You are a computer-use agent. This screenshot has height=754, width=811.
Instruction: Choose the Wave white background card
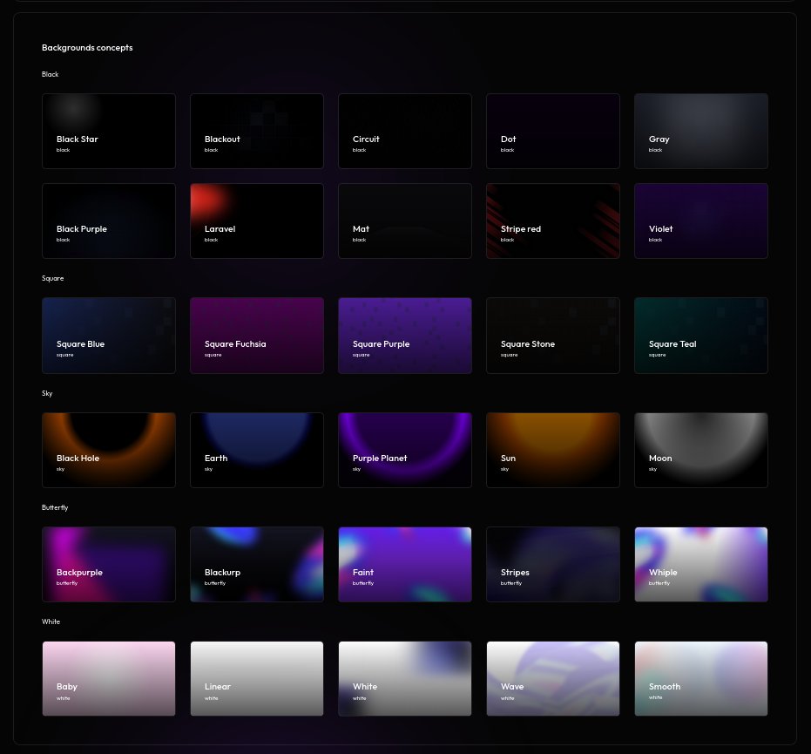[x=553, y=678]
